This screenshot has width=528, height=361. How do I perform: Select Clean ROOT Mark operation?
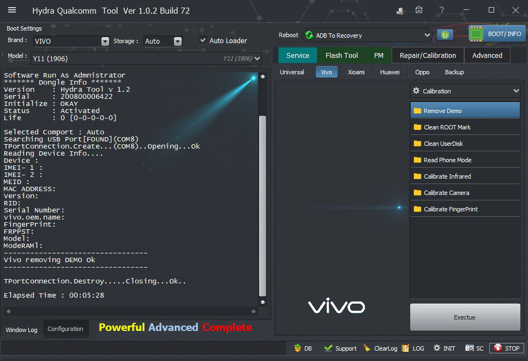[x=465, y=127]
